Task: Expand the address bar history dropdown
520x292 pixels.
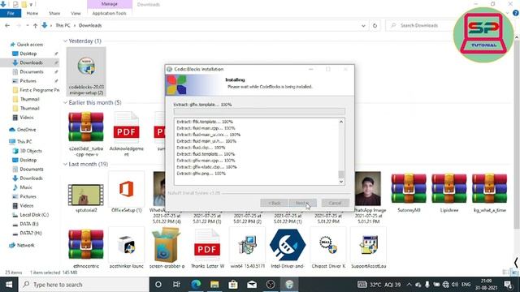Action: point(363,25)
